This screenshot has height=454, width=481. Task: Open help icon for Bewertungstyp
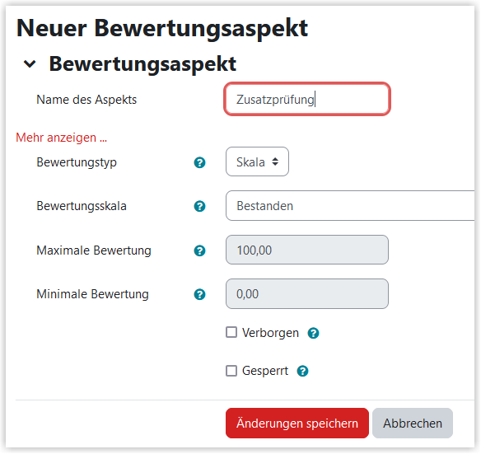point(199,162)
